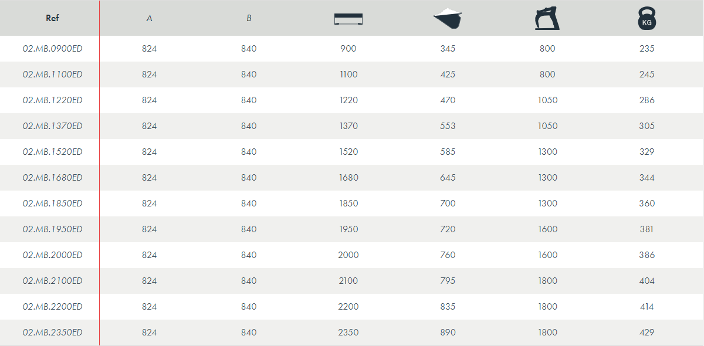
Task: Select reference 02.MB.1850ED
Action: [x=52, y=203]
